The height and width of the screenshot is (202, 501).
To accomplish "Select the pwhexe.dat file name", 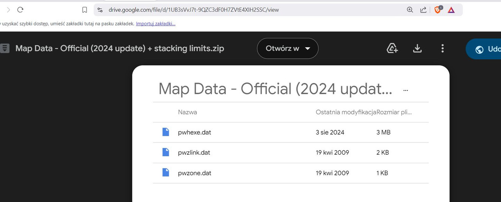I will tap(195, 132).
